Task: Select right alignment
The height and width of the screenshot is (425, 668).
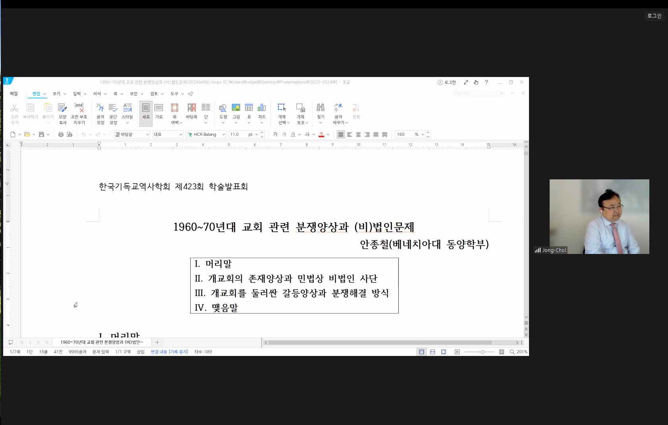Action: 367,135
